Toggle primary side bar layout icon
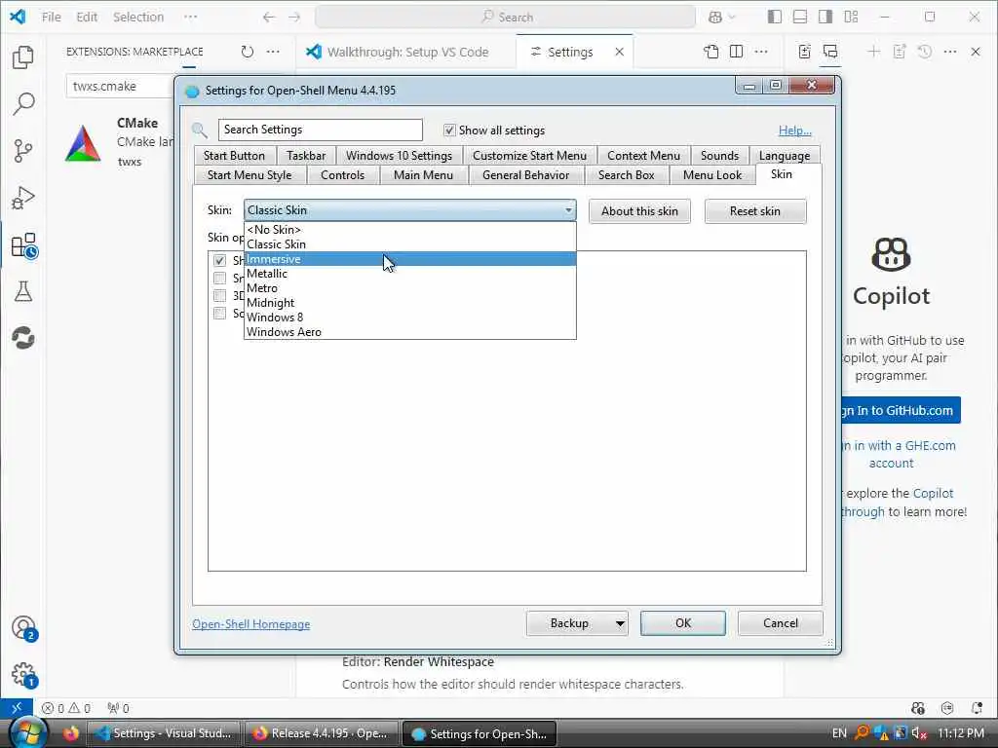 (x=775, y=18)
